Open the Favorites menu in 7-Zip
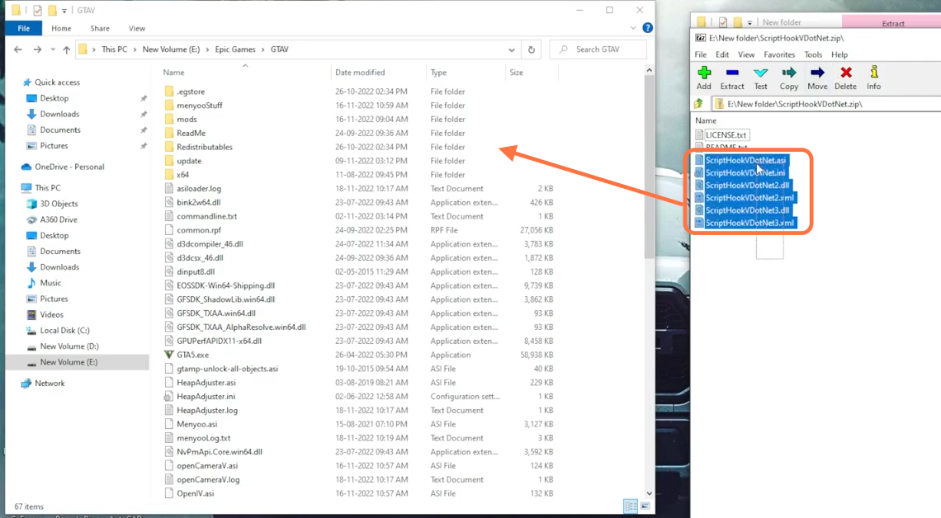Screen dimensions: 941x518 click(779, 54)
